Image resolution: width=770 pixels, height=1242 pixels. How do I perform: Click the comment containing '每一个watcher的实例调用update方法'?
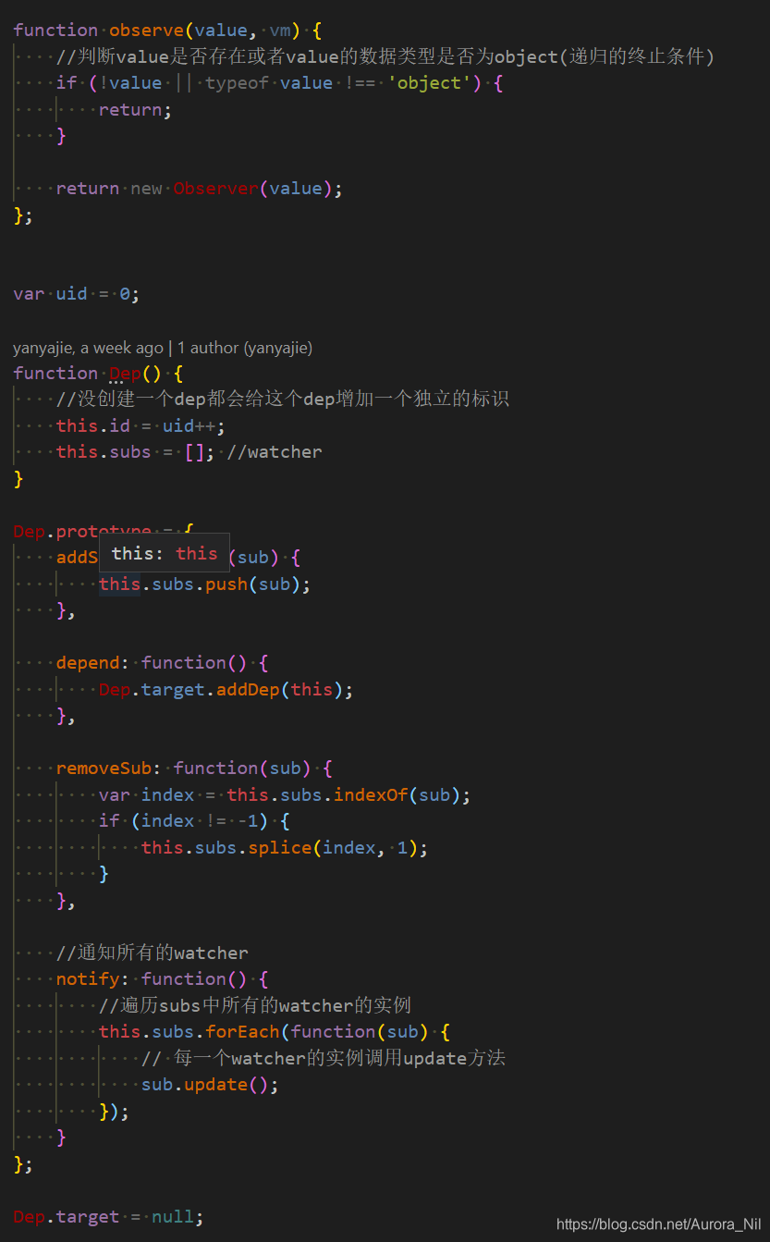(x=324, y=1058)
